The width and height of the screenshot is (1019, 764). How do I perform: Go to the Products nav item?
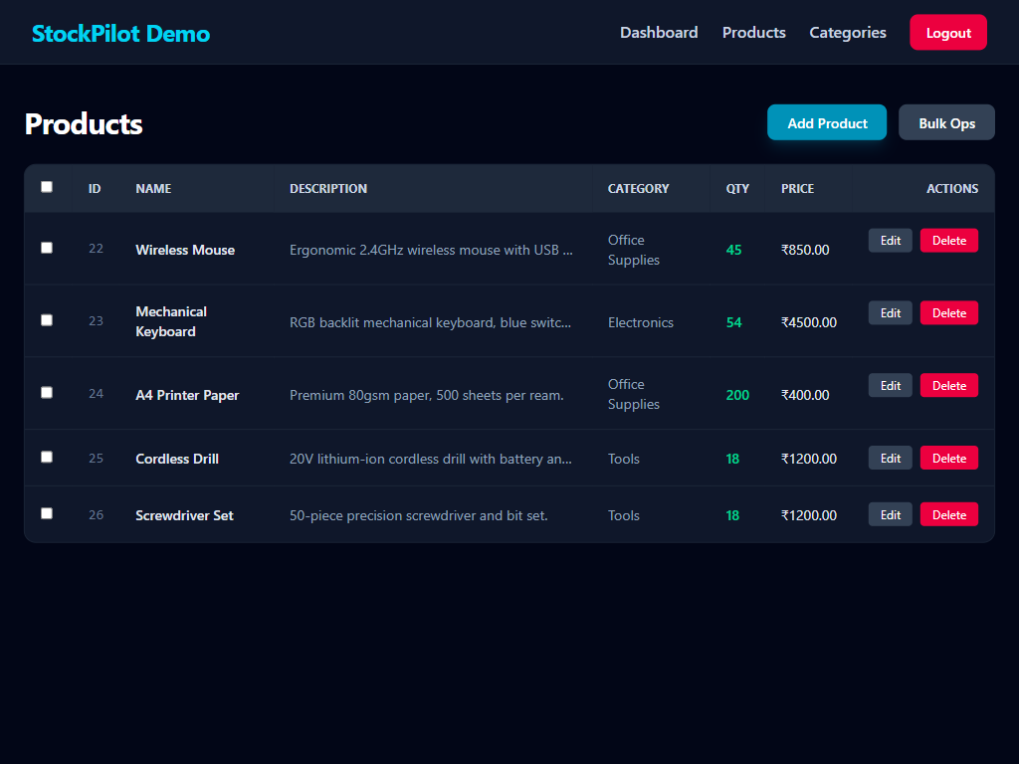pyautogui.click(x=754, y=33)
